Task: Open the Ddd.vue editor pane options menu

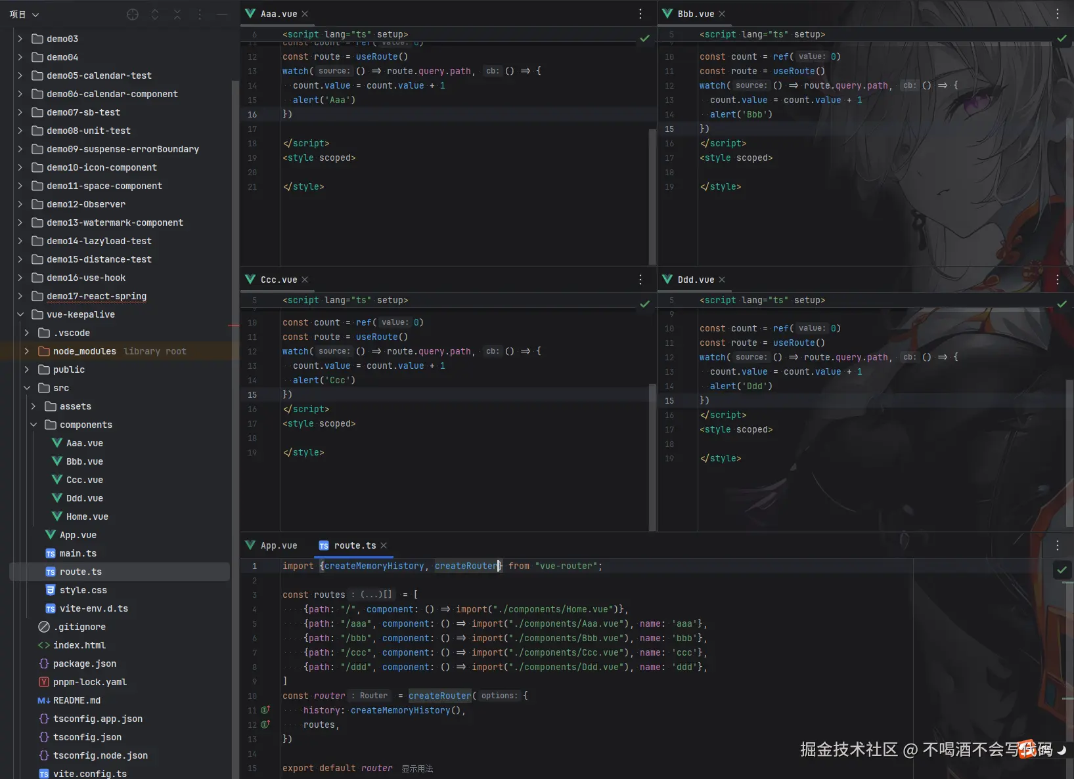Action: coord(1058,280)
